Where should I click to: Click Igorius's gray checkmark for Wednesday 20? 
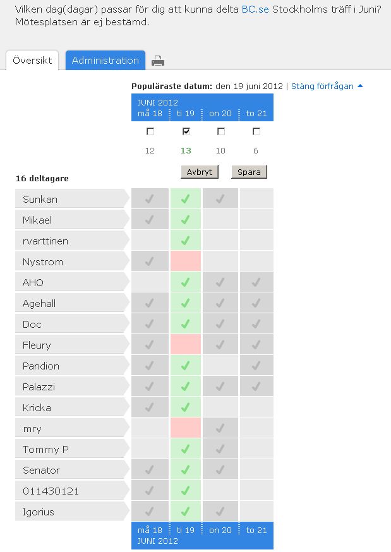[220, 512]
